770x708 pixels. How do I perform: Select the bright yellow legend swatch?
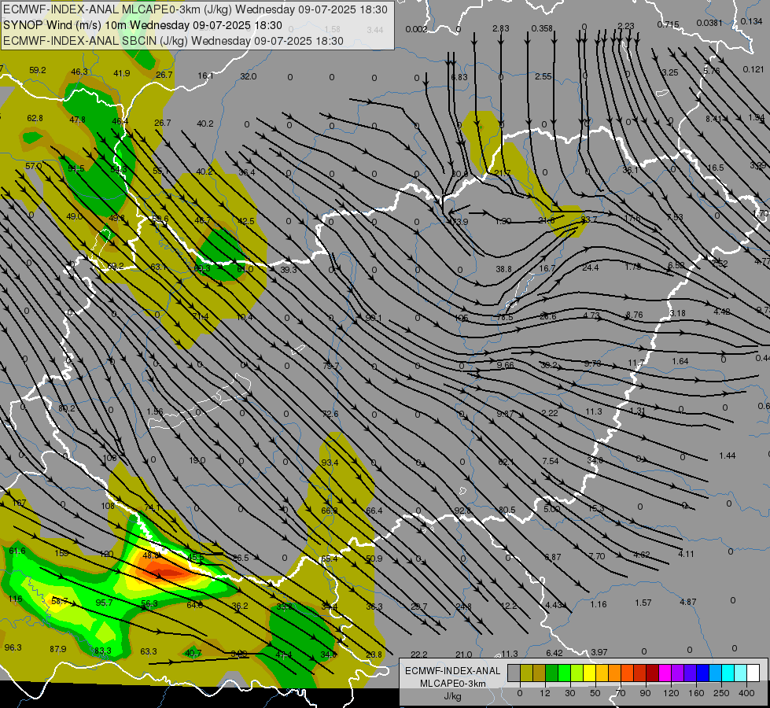[x=589, y=673]
